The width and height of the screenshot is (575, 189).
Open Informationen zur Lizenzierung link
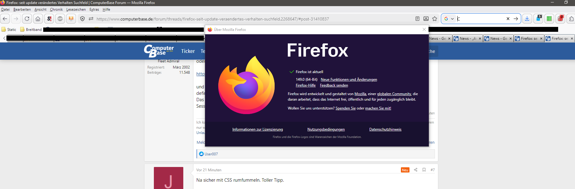pyautogui.click(x=257, y=129)
